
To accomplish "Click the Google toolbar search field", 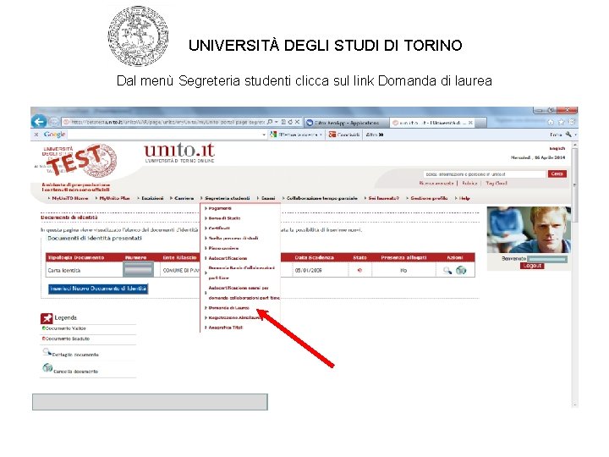I will point(164,135).
